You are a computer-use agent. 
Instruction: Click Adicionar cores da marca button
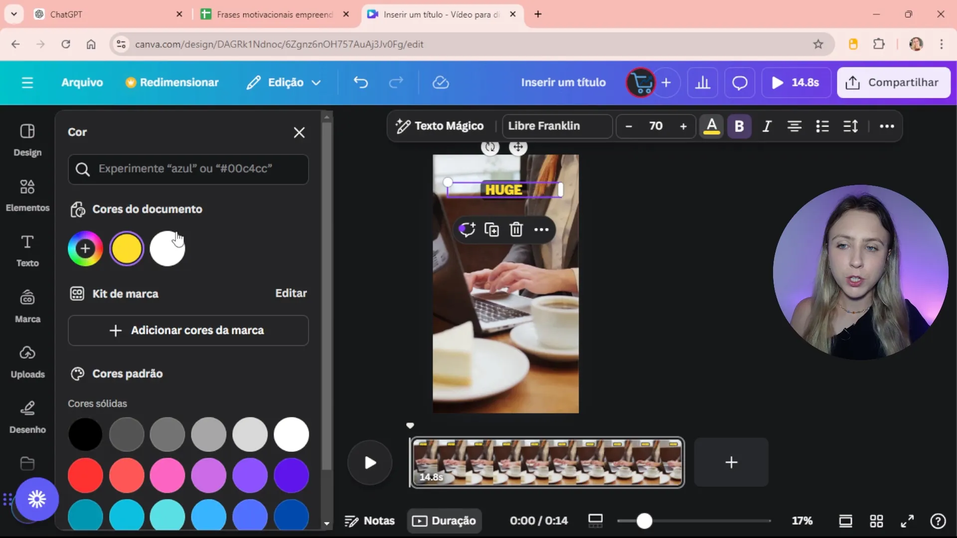click(188, 331)
